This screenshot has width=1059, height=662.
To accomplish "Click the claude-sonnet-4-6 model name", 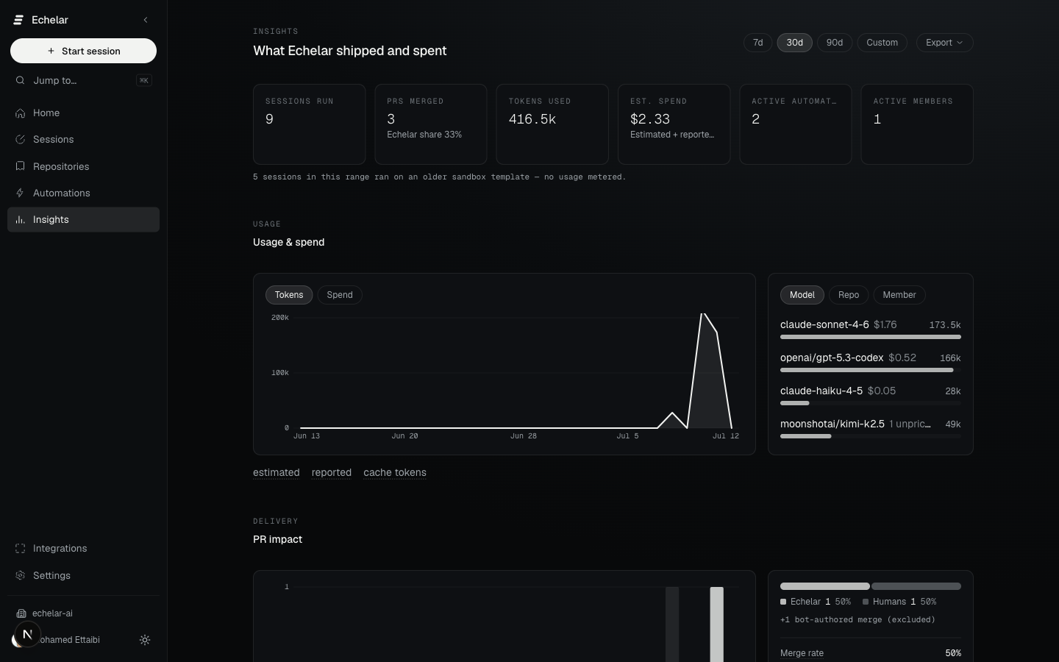I will click(x=824, y=324).
